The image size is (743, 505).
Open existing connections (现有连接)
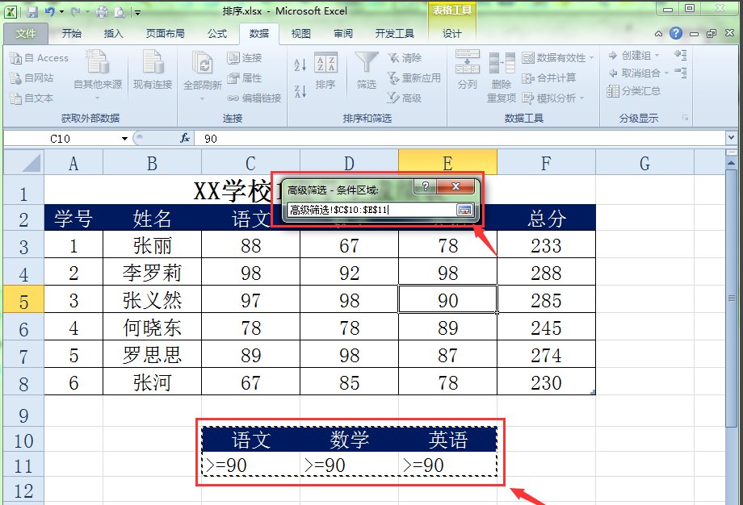(x=153, y=70)
